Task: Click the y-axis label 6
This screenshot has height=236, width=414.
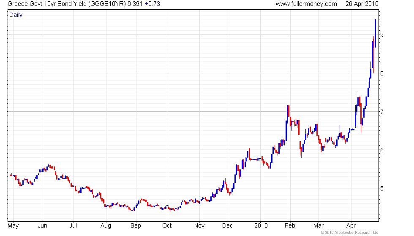Action: click(x=382, y=150)
